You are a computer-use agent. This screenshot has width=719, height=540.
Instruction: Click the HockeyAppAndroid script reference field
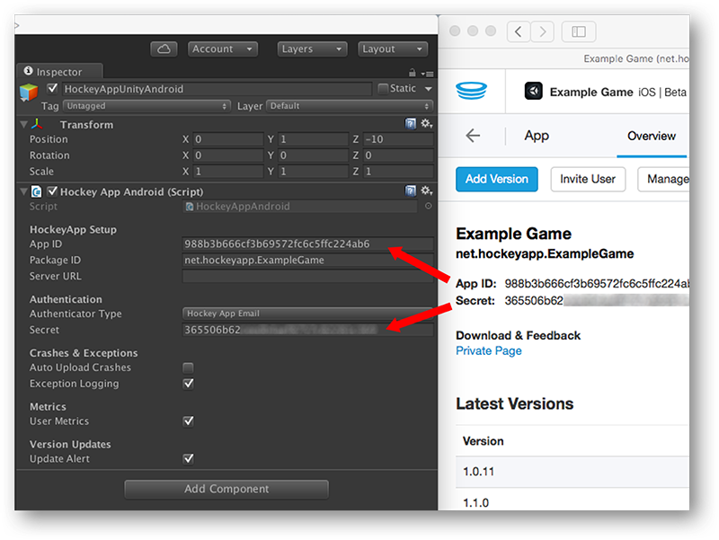click(300, 207)
